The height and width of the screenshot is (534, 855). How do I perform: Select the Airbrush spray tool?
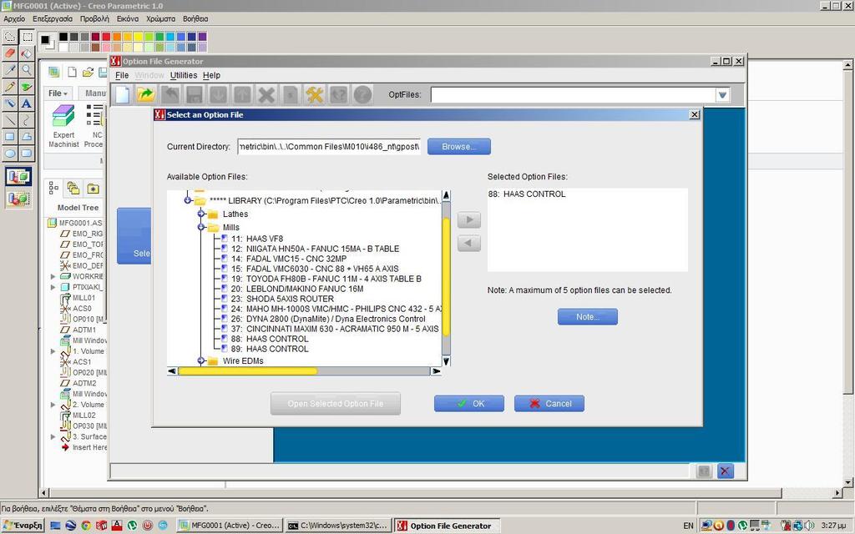[10, 103]
